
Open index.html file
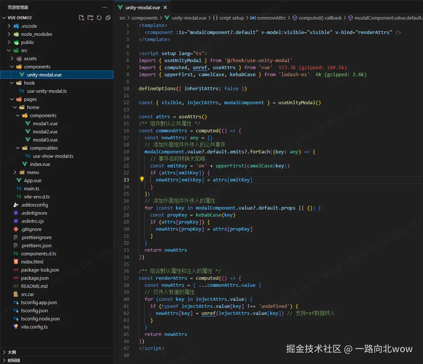click(57, 262)
